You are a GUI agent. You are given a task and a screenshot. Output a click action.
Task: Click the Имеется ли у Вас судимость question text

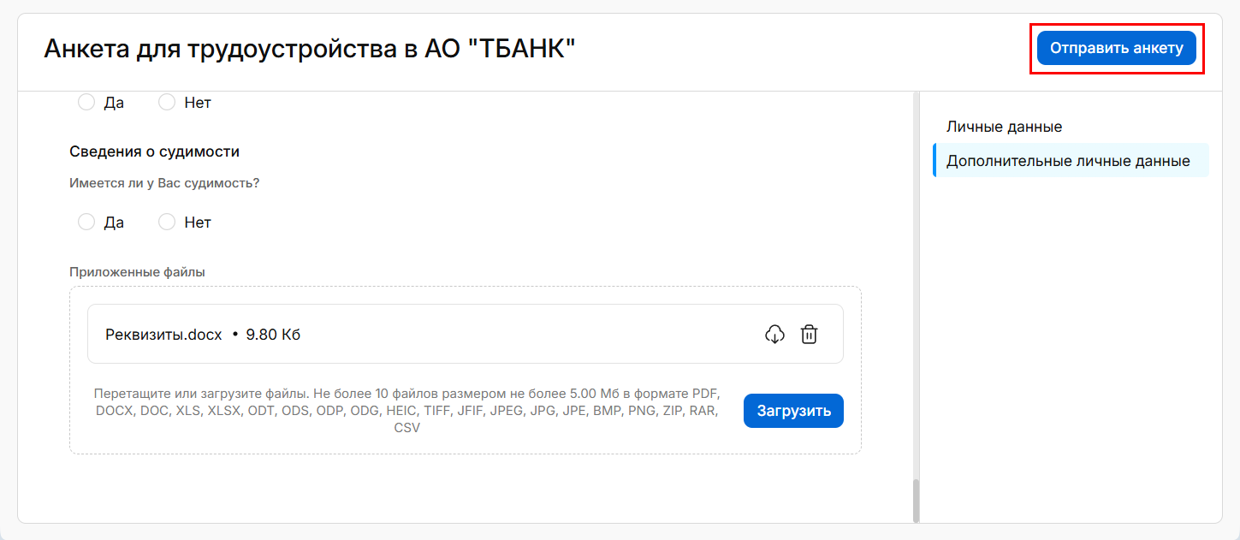pos(164,183)
